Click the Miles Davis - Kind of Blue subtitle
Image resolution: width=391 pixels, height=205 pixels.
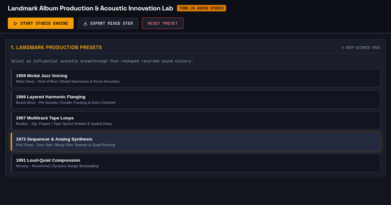[68, 81]
